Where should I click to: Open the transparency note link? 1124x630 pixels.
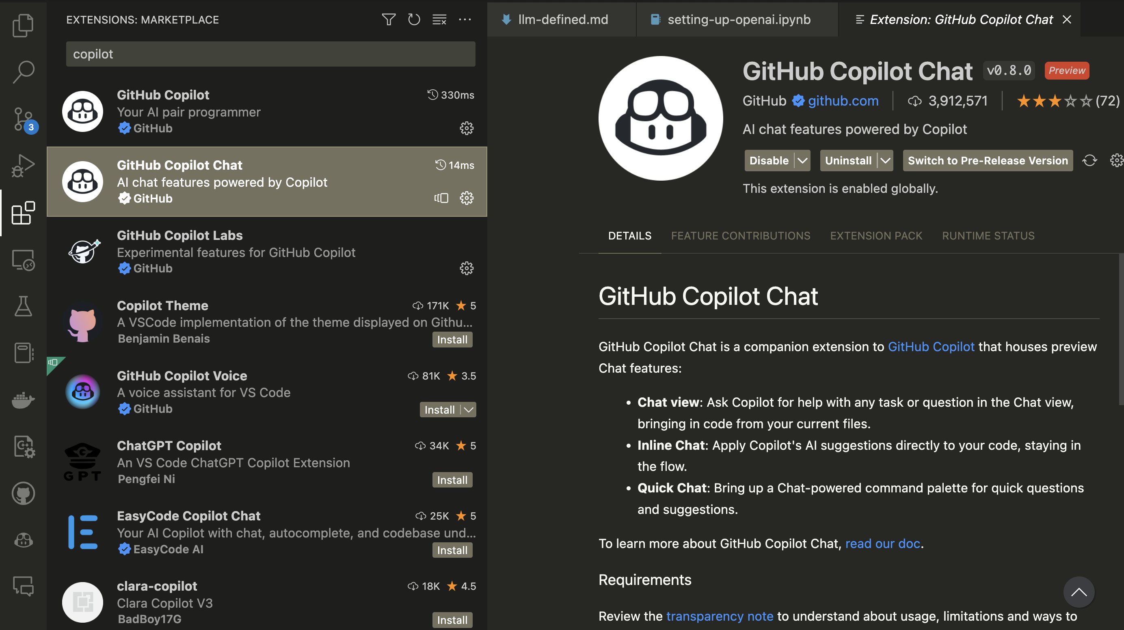pos(720,616)
